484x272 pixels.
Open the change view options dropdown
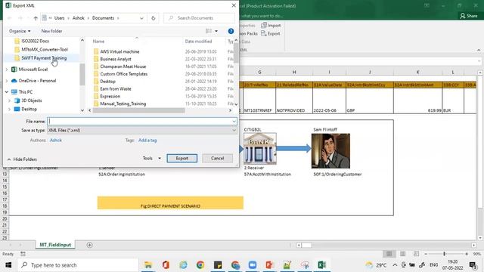216,31
